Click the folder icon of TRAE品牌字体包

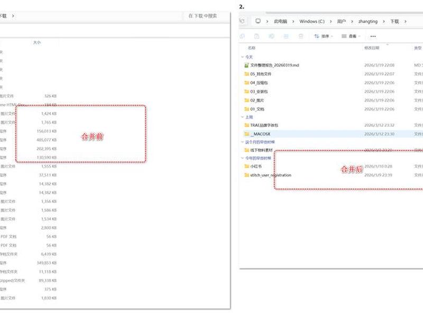tap(246, 125)
